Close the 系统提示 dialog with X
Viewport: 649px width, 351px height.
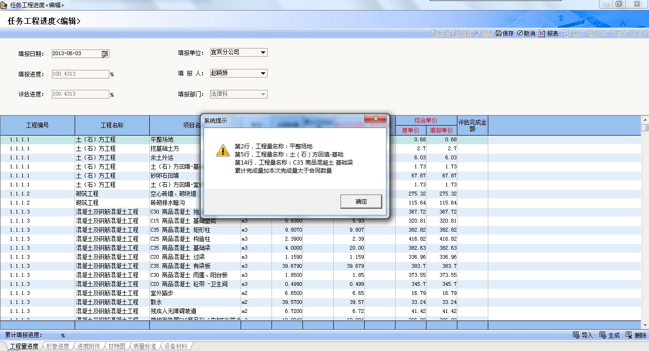click(x=375, y=119)
